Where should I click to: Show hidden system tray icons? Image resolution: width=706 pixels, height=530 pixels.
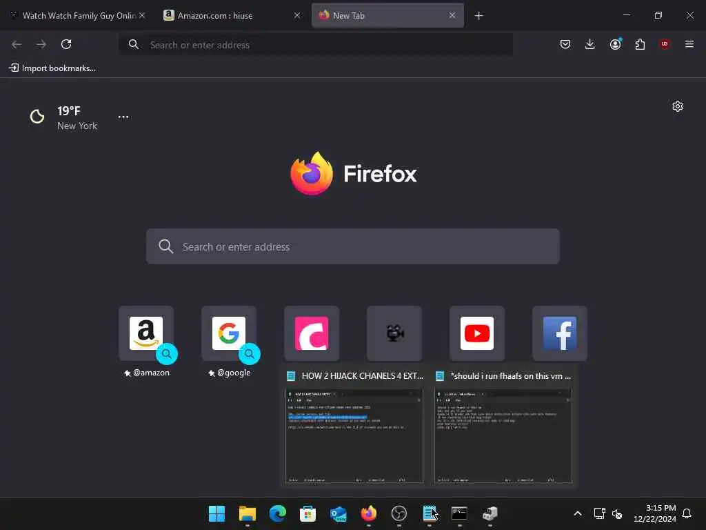tap(578, 513)
